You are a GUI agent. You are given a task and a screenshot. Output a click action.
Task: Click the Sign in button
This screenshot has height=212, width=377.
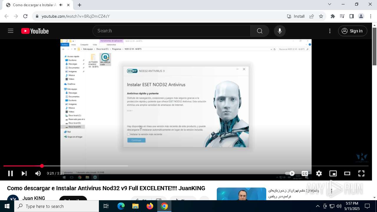pyautogui.click(x=353, y=31)
